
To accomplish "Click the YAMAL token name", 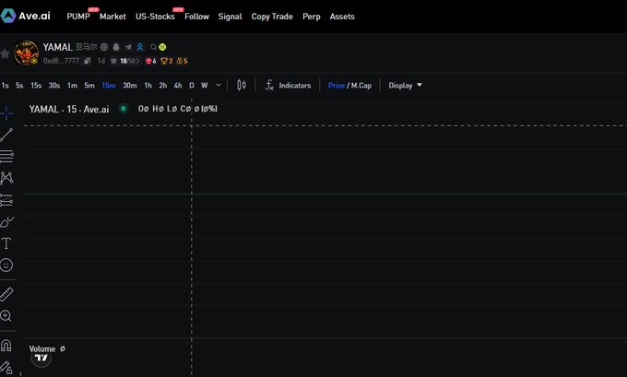I will [x=57, y=47].
